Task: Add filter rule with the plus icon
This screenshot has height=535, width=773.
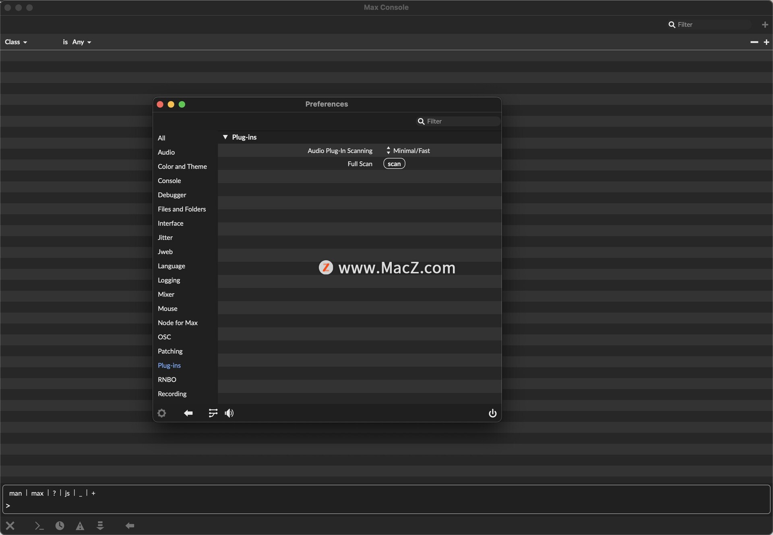Action: tap(766, 42)
